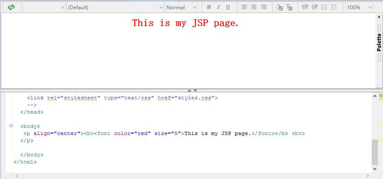
Task: Click the color="red" attribute in source
Action: pyautogui.click(x=132, y=134)
